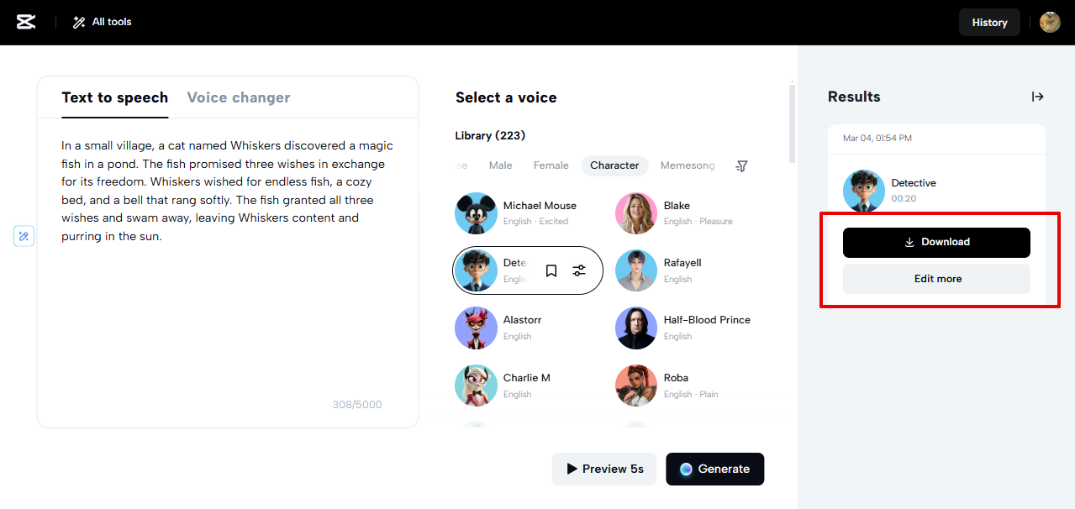Bookmark the Detective voice
Image resolution: width=1075 pixels, height=509 pixels.
click(x=551, y=270)
